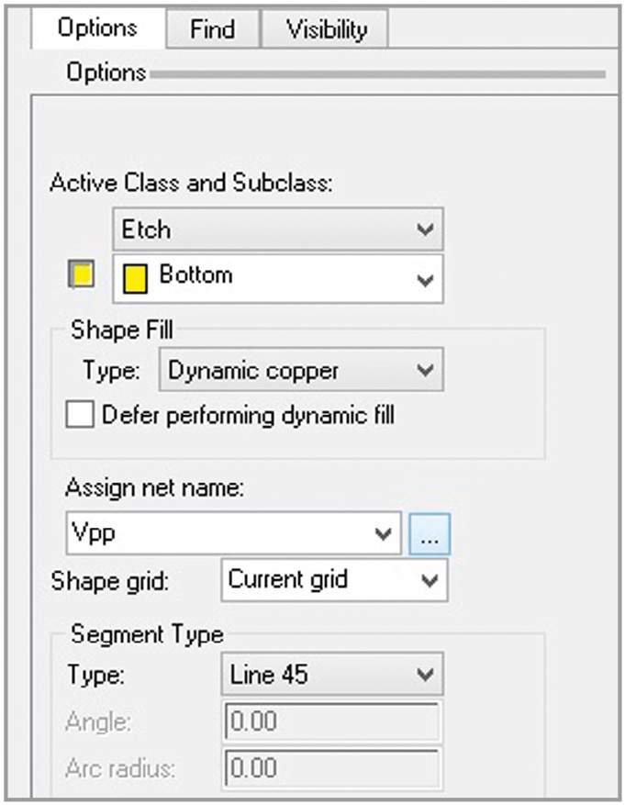
Task: Click the Arc radius value field
Action: click(332, 766)
